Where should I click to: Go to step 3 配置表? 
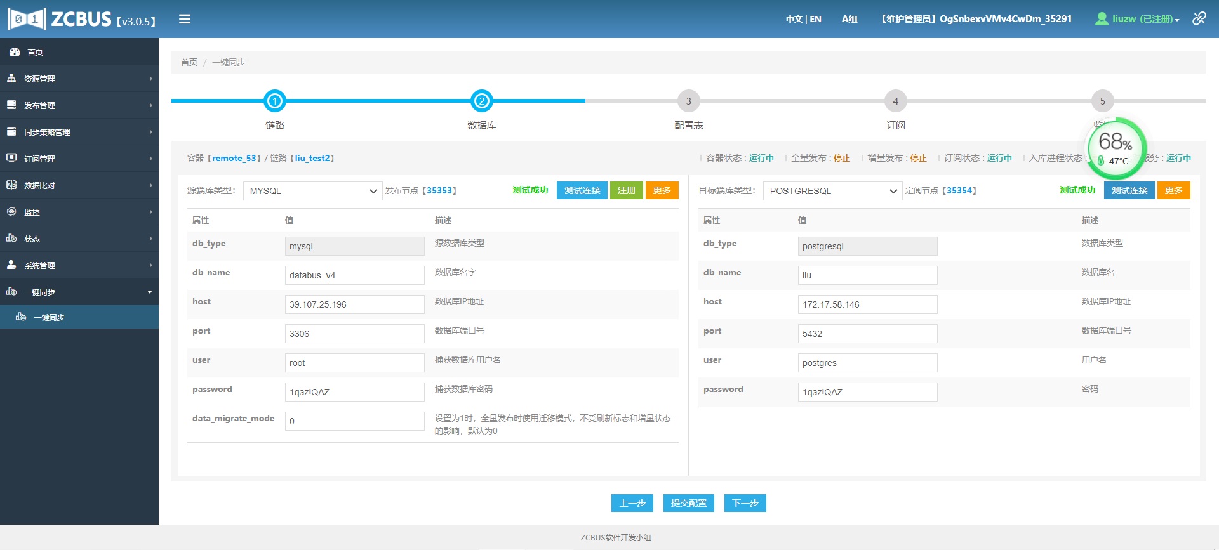[688, 101]
